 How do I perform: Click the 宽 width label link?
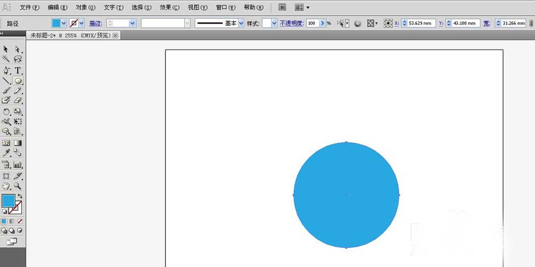pos(487,23)
